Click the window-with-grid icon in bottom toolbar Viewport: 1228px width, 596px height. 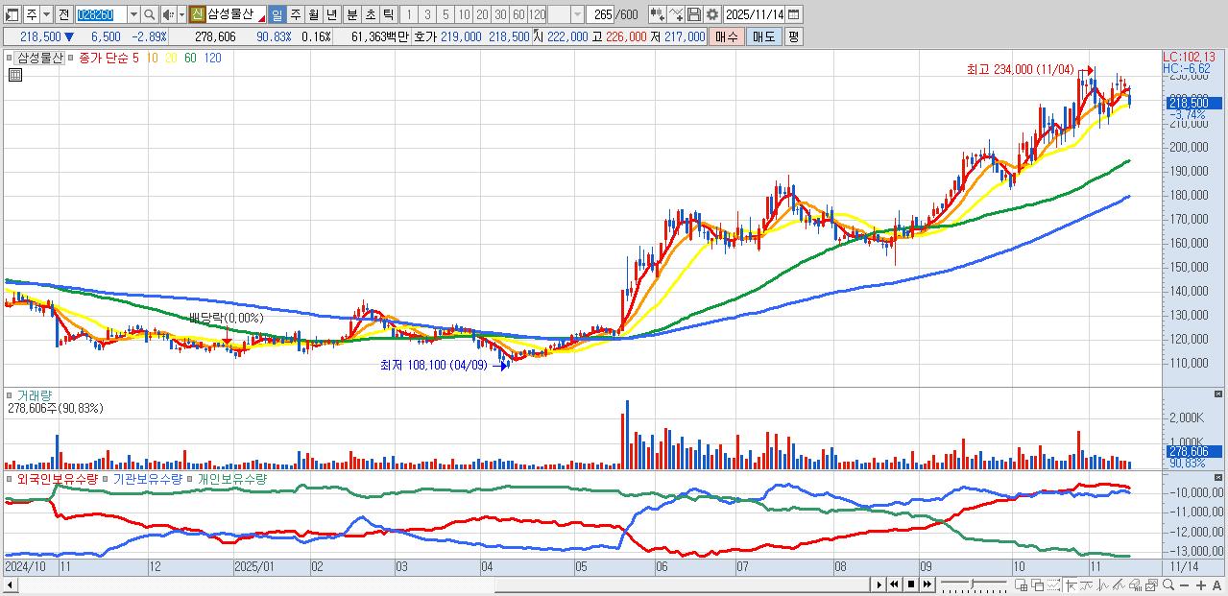[x=1021, y=584]
